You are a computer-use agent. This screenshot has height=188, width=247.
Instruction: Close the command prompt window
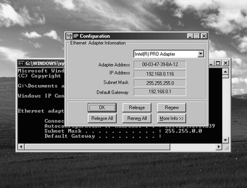coord(225,63)
